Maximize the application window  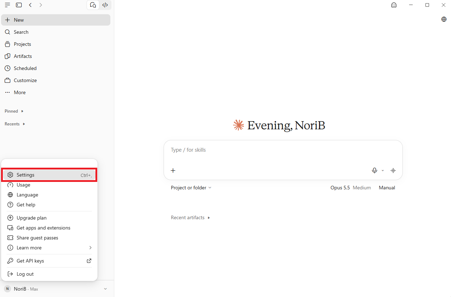tap(427, 5)
